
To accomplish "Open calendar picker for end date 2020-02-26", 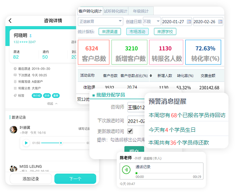I will click(220, 21).
